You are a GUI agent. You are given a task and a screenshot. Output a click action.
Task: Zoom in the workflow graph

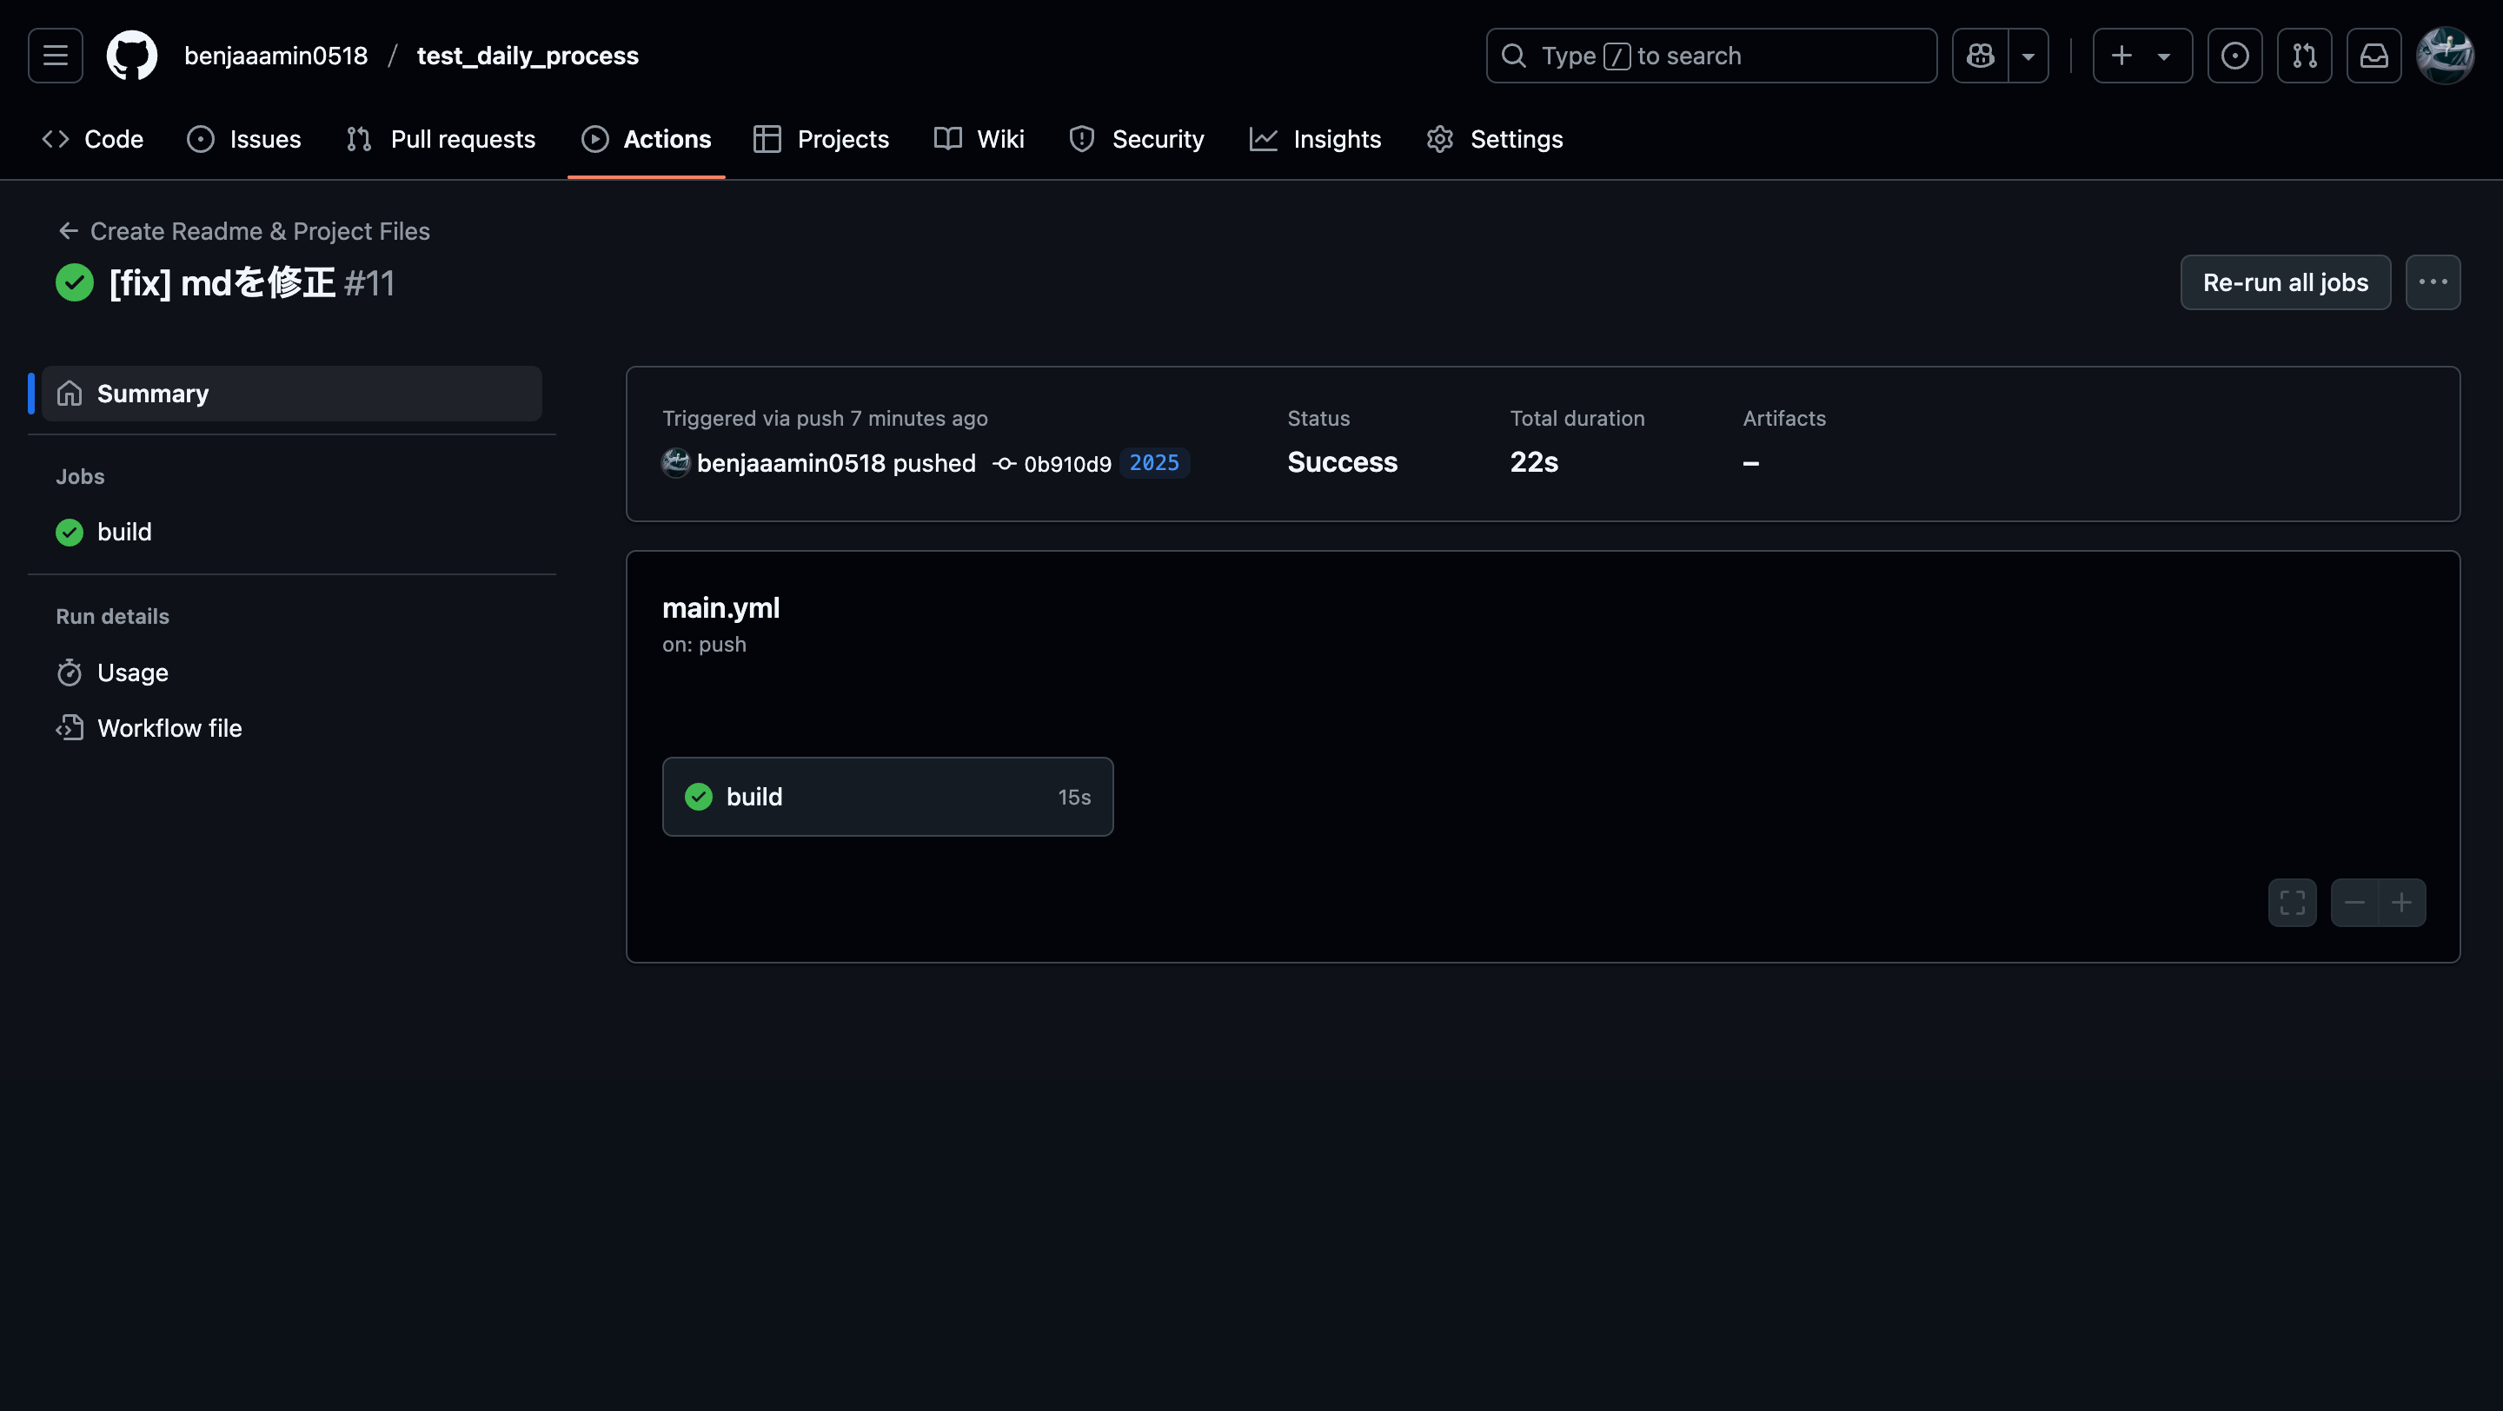[x=2402, y=903]
